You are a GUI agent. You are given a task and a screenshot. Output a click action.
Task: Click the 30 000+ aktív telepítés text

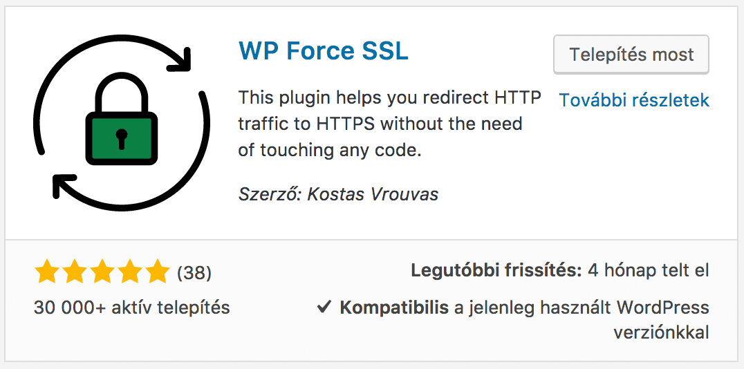[132, 307]
